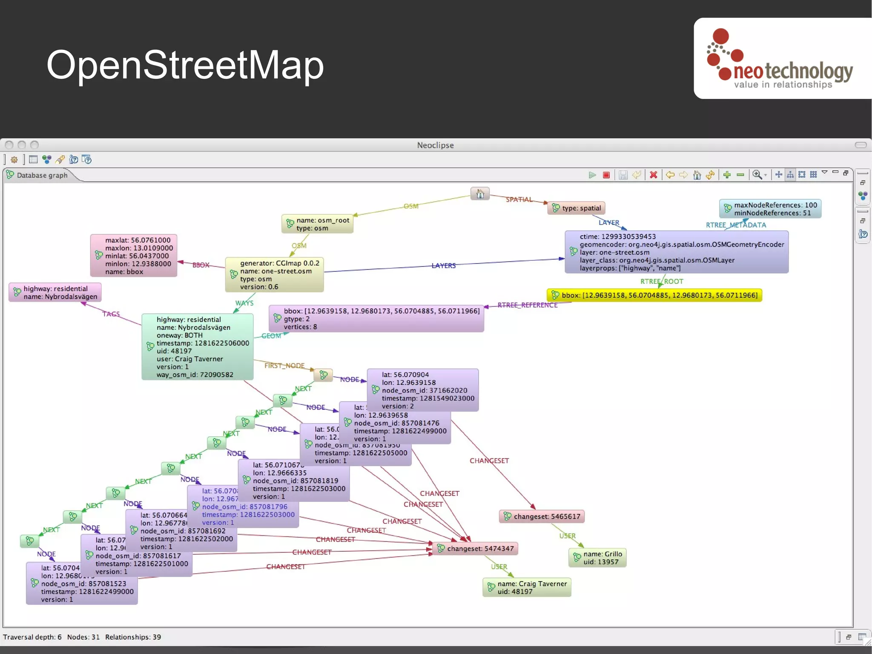The image size is (872, 654).
Task: Open the person-with-question-mark help icon
Action: 74,159
